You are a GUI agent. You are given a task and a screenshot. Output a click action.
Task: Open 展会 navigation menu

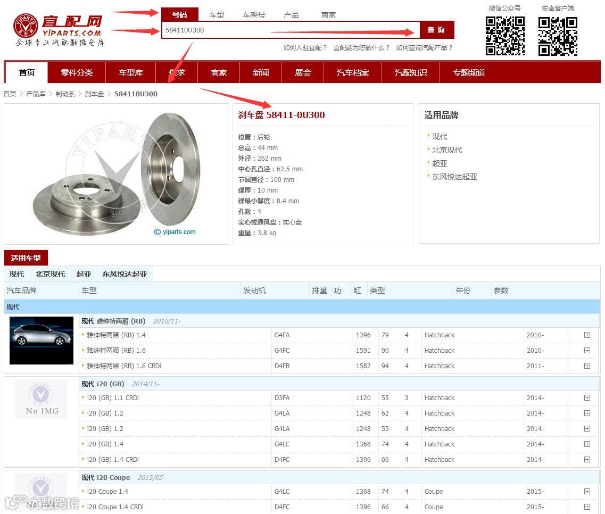pos(303,72)
